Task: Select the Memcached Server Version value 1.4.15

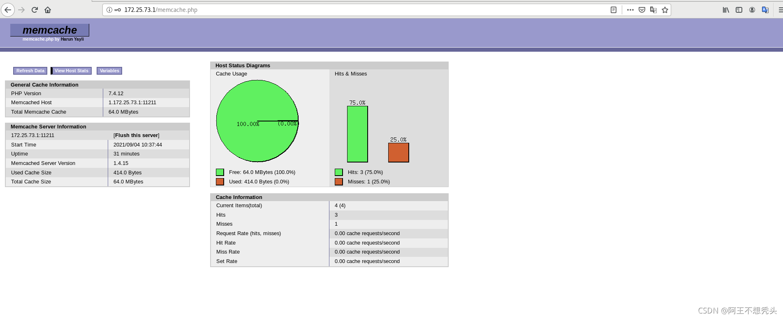Action: (x=121, y=163)
